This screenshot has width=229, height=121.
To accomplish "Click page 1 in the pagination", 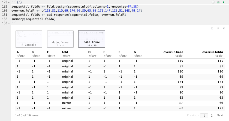I will (x=204, y=116).
